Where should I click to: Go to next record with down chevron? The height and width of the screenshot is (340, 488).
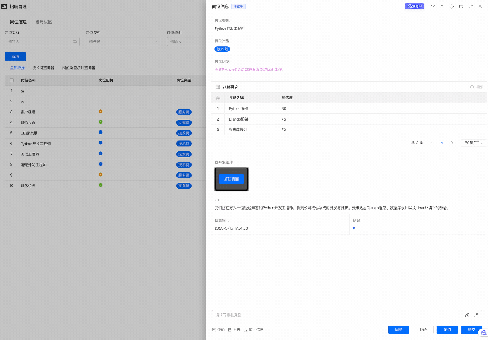pyautogui.click(x=432, y=6)
